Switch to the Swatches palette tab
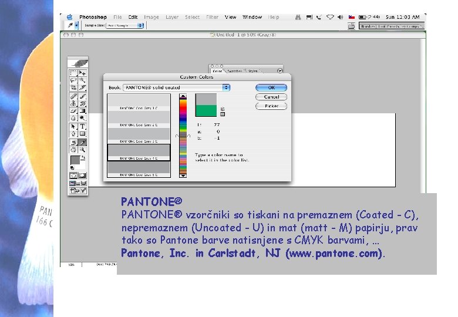Screen dimensions: 458x317 point(234,71)
